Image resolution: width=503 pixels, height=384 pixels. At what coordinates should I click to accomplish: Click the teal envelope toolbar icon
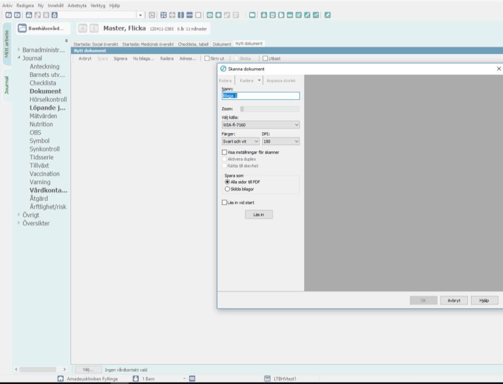(210, 15)
